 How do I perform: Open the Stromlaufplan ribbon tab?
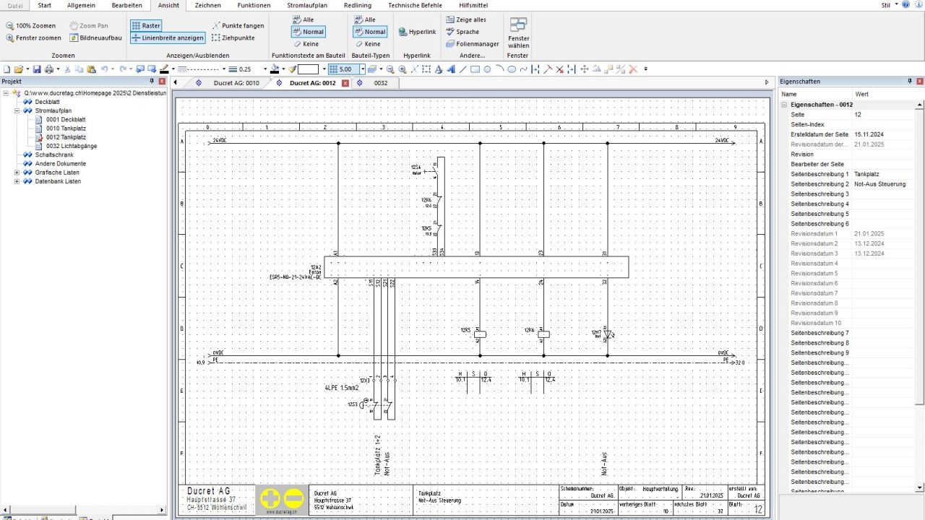click(x=307, y=5)
